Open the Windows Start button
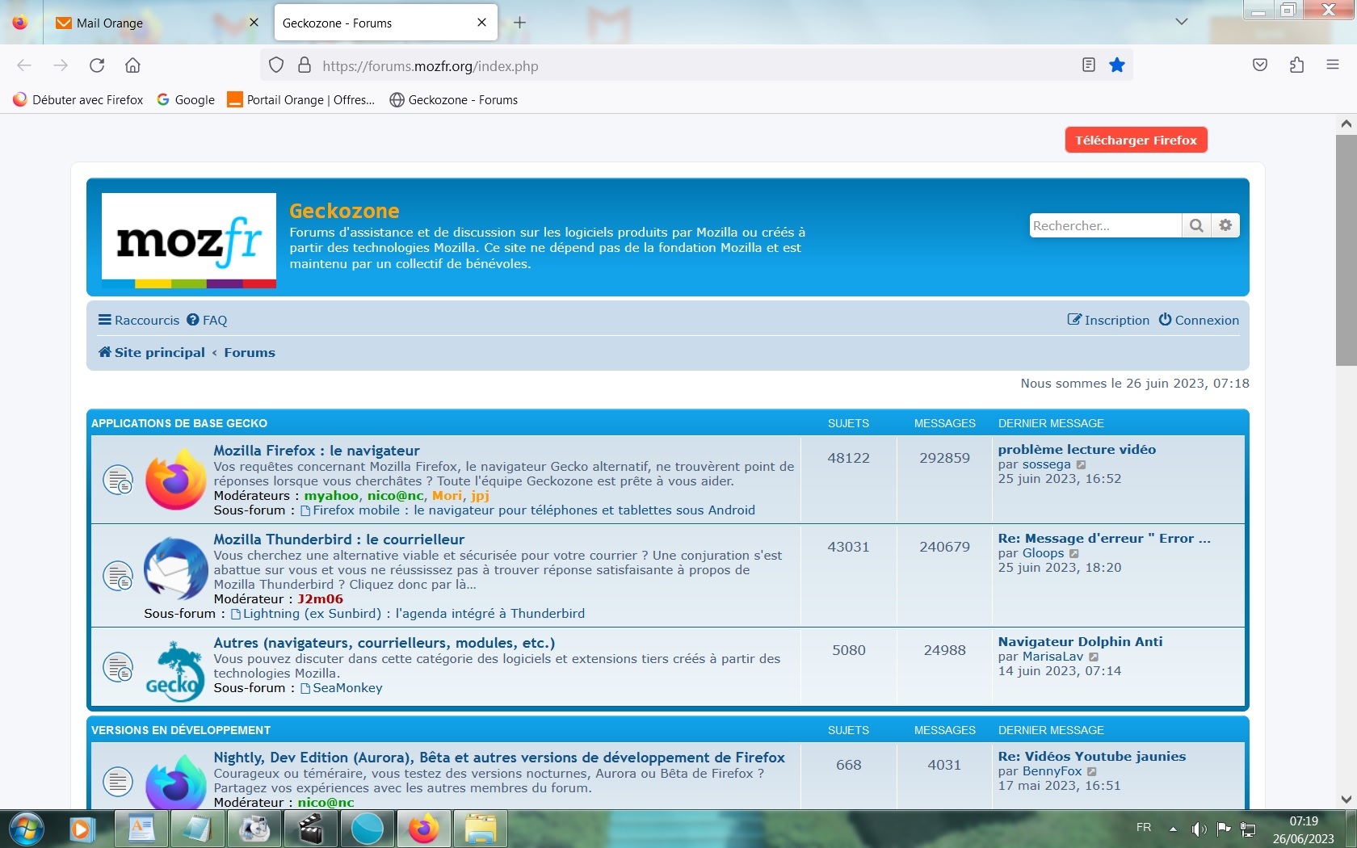 (x=26, y=829)
